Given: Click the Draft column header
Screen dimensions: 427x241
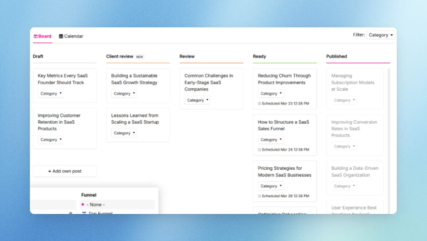Looking at the screenshot, I should [38, 56].
